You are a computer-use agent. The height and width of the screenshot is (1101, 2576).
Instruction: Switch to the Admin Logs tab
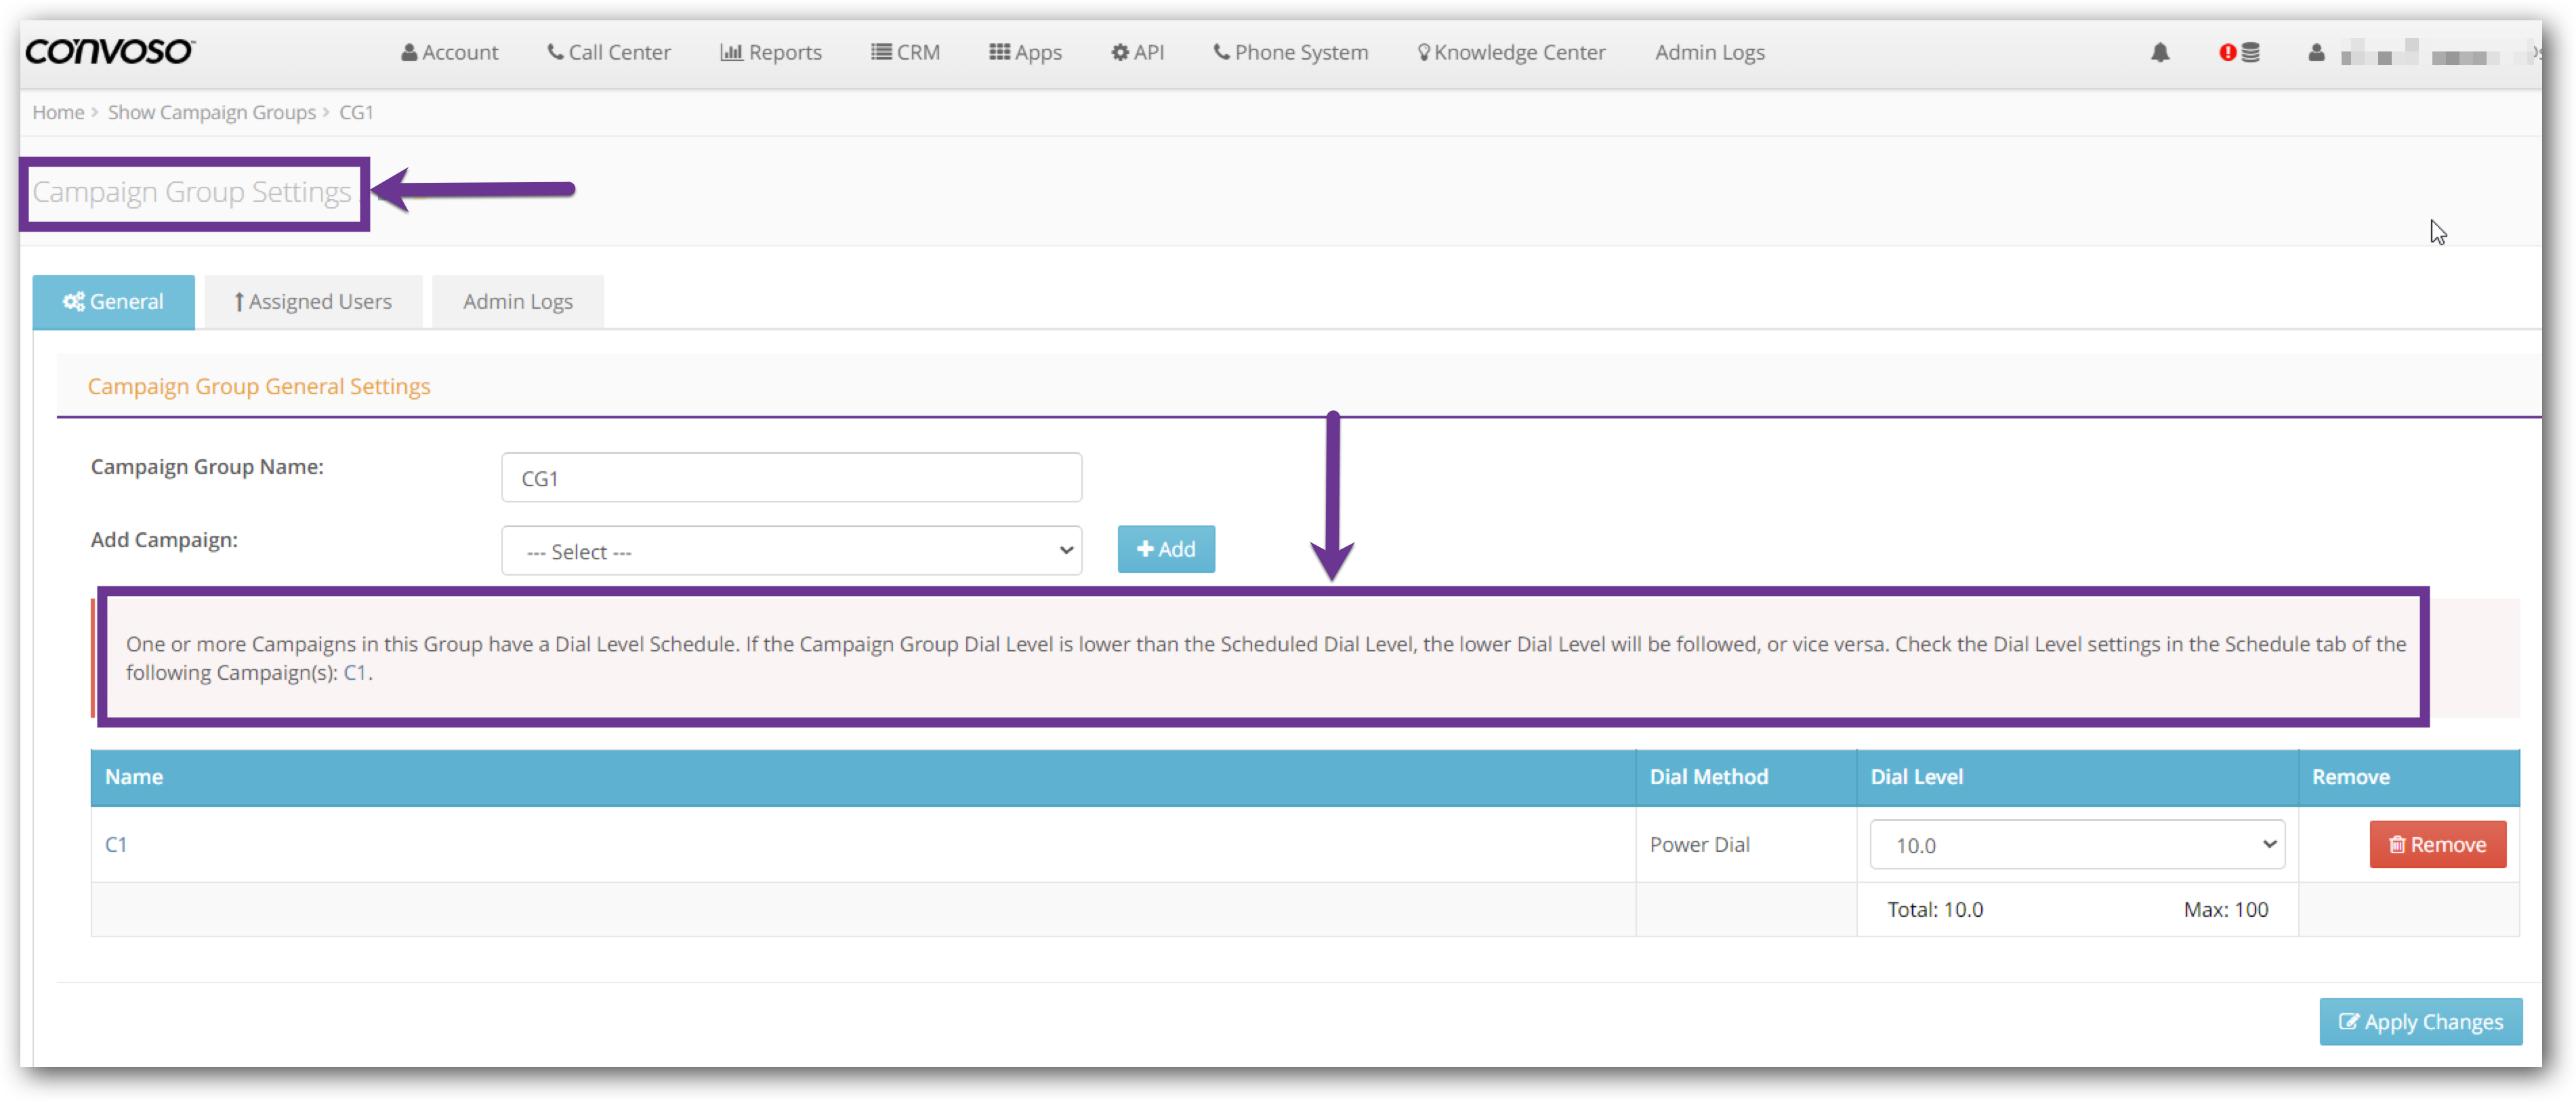click(518, 302)
